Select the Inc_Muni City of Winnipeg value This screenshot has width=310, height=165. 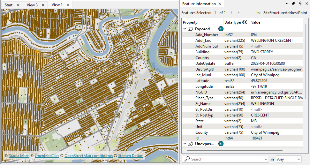[x=265, y=75]
